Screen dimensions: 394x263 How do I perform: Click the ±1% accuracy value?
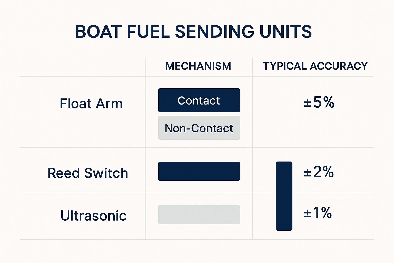click(318, 213)
